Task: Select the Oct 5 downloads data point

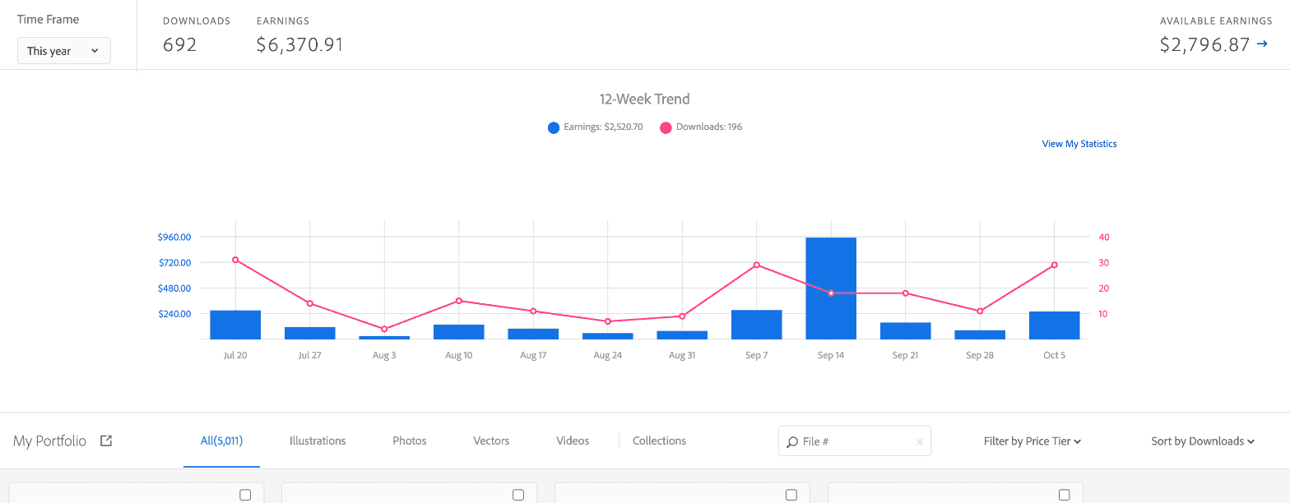Action: [x=1054, y=265]
